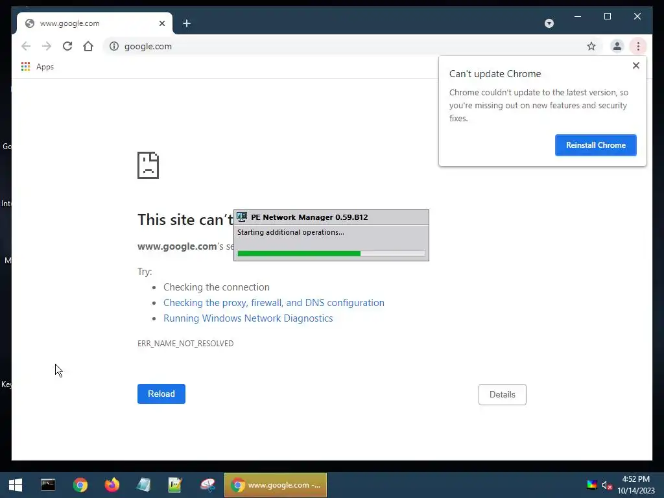Close the www.google.com tab

point(161,23)
